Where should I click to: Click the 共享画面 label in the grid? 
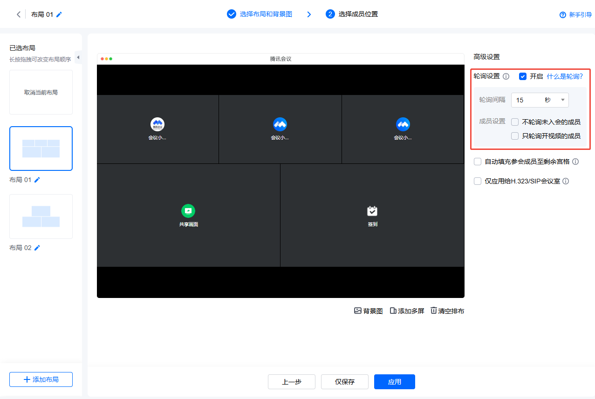188,224
